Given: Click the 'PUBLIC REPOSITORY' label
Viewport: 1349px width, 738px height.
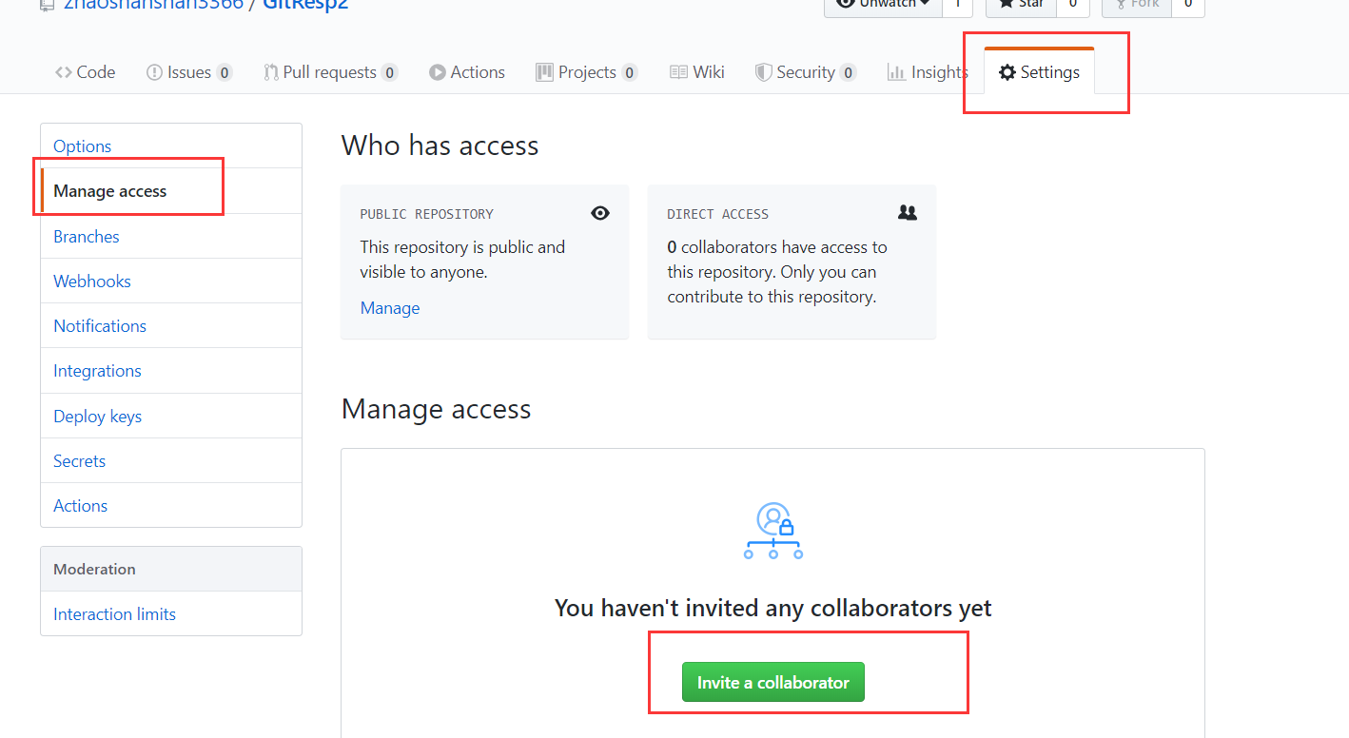Looking at the screenshot, I should (x=427, y=214).
